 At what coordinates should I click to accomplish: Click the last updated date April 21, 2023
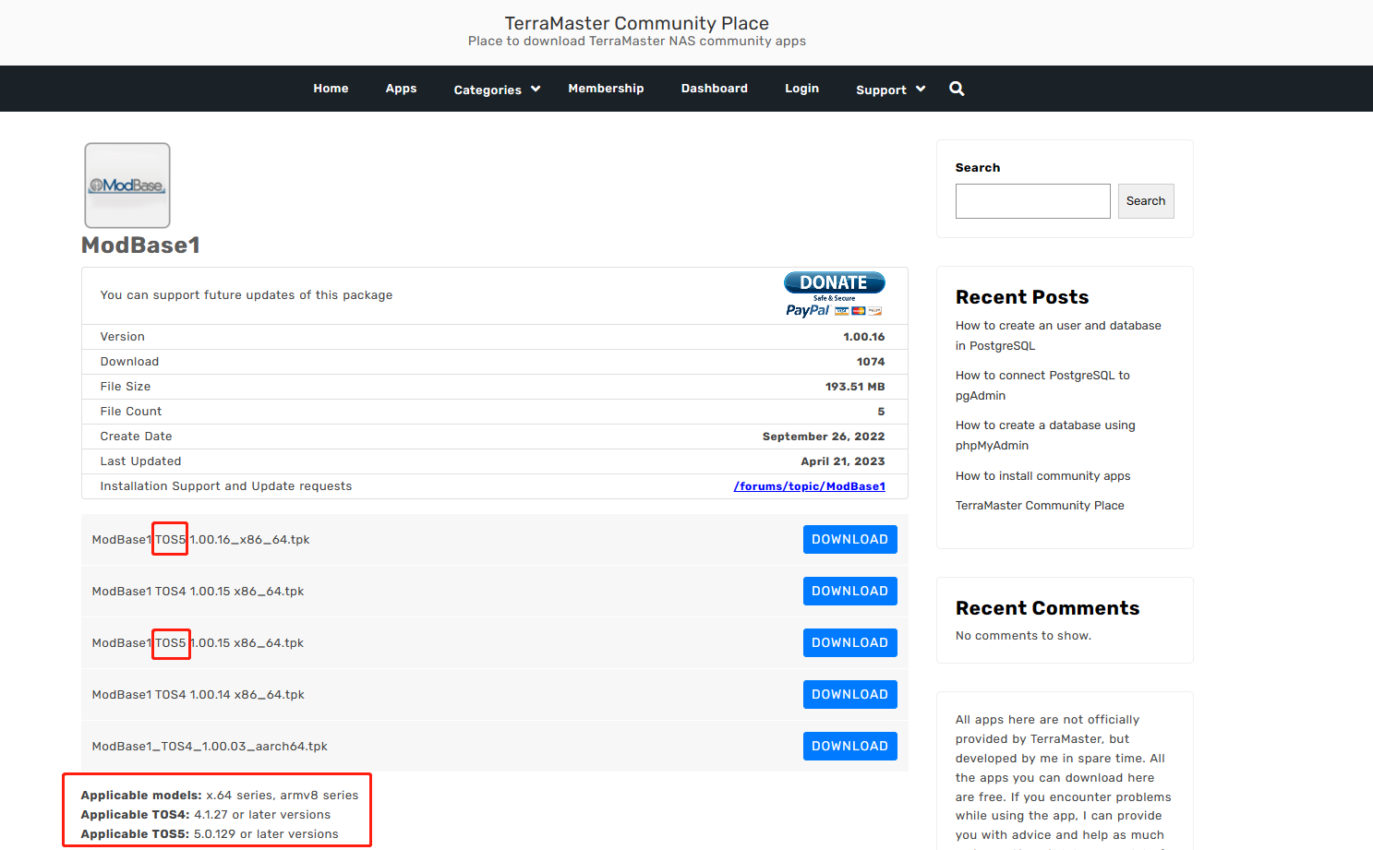tap(843, 461)
